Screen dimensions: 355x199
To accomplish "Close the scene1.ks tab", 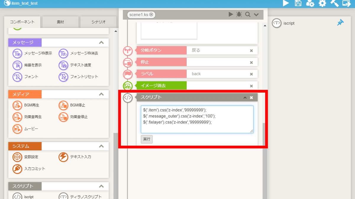I will pos(151,14).
